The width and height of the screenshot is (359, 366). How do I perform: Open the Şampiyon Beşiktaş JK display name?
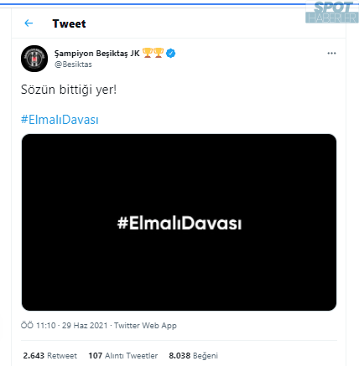97,53
